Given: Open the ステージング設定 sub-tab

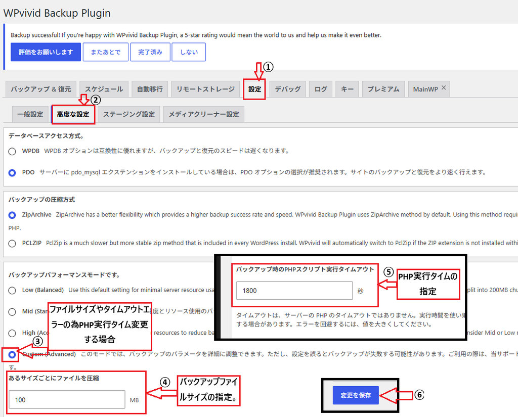Looking at the screenshot, I should pyautogui.click(x=129, y=114).
